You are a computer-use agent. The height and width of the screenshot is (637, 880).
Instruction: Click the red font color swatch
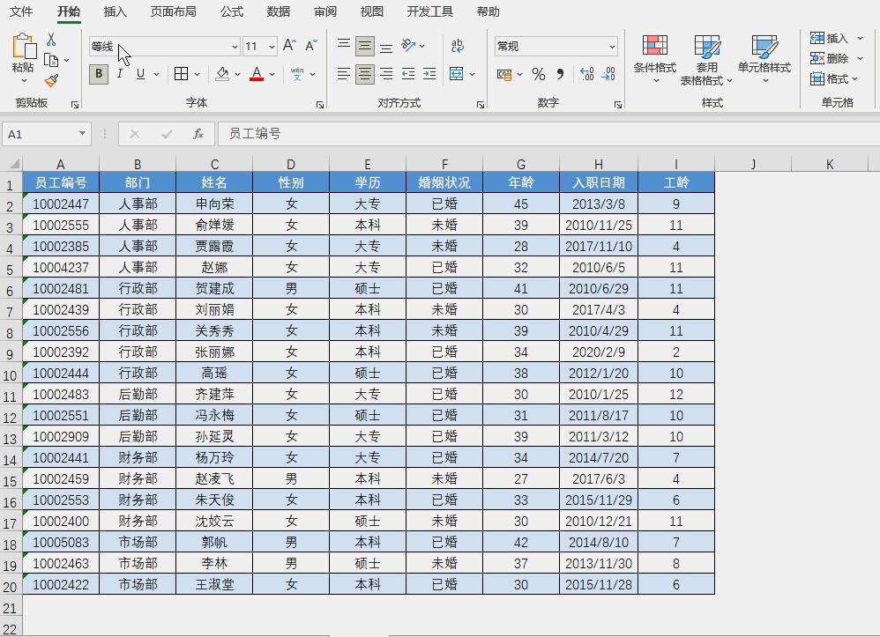pos(256,78)
